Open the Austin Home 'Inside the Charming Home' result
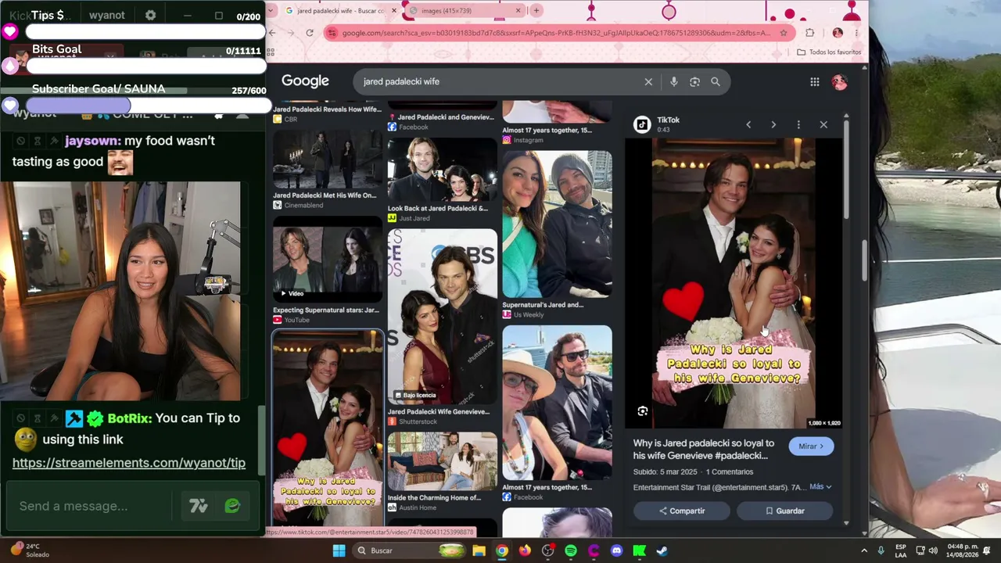The width and height of the screenshot is (1001, 563). [442, 462]
